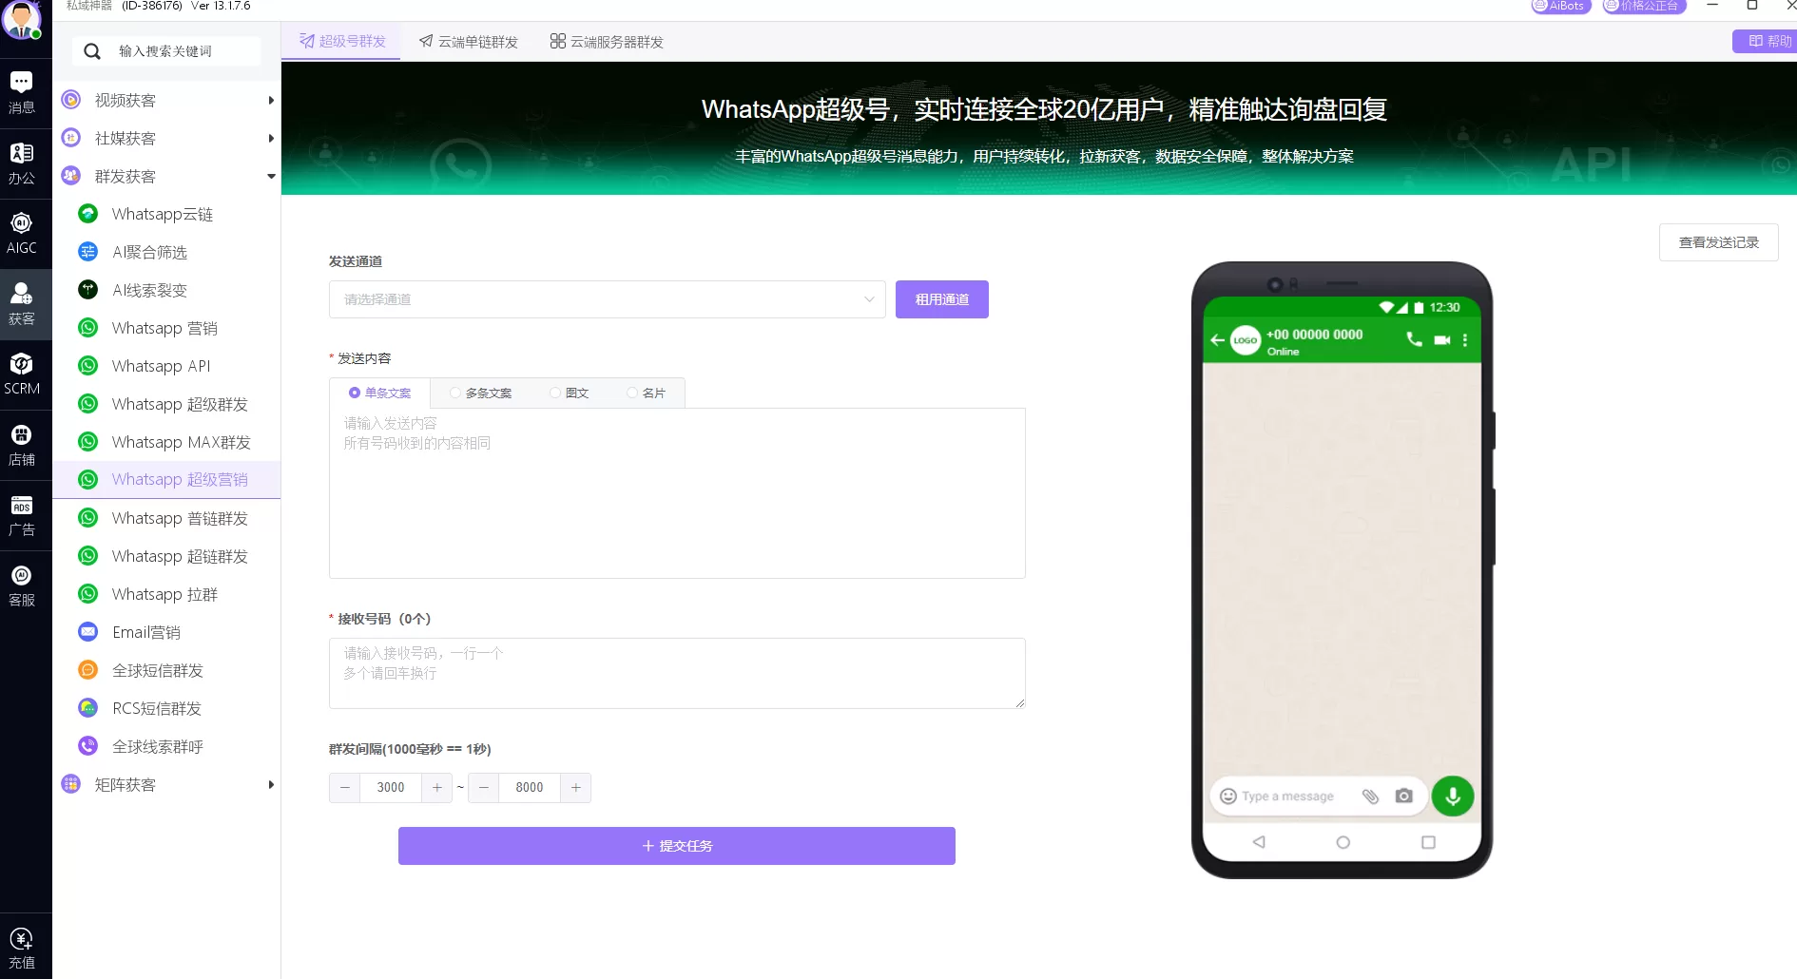
Task: Click the user avatar at top left
Action: [21, 19]
